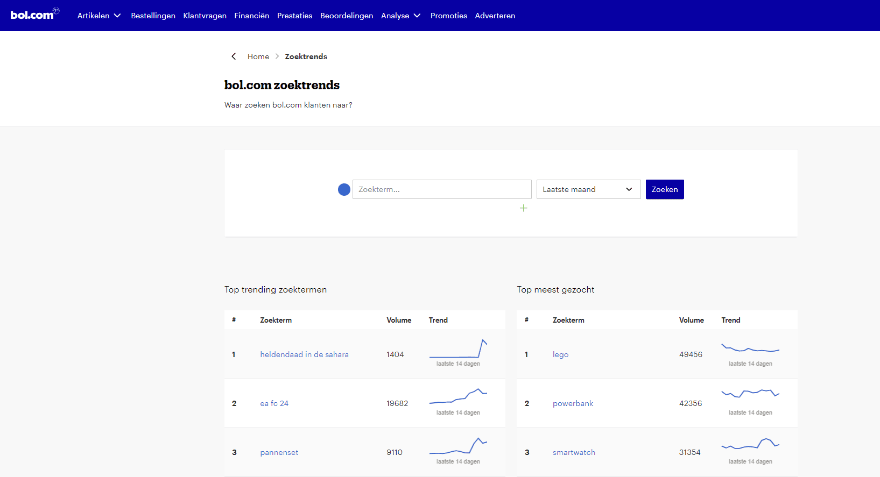The width and height of the screenshot is (880, 477).
Task: Open Klantvragen in the top navigation
Action: pyautogui.click(x=205, y=16)
